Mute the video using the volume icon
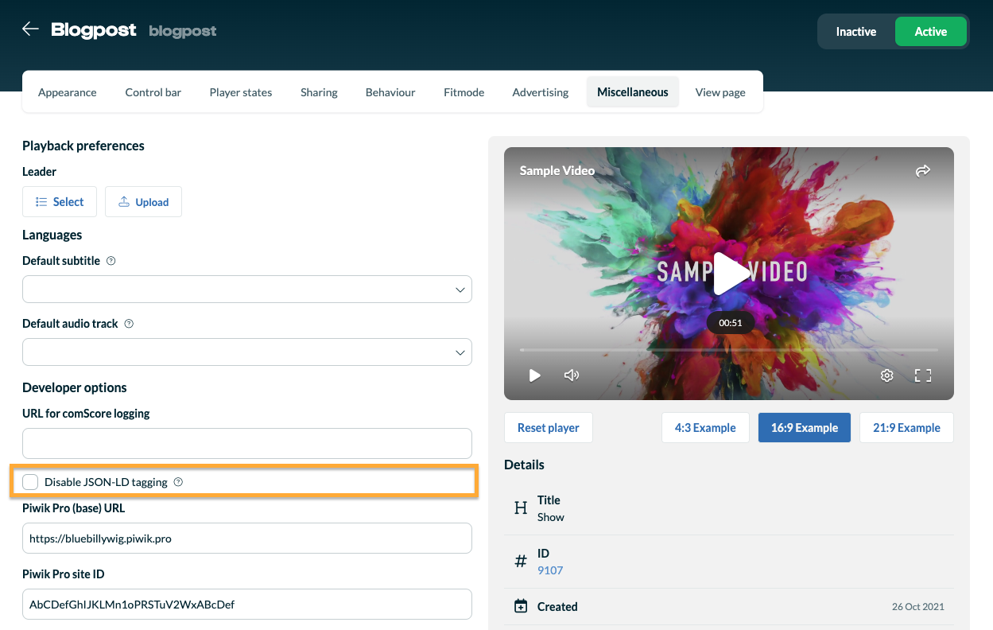 [x=571, y=375]
